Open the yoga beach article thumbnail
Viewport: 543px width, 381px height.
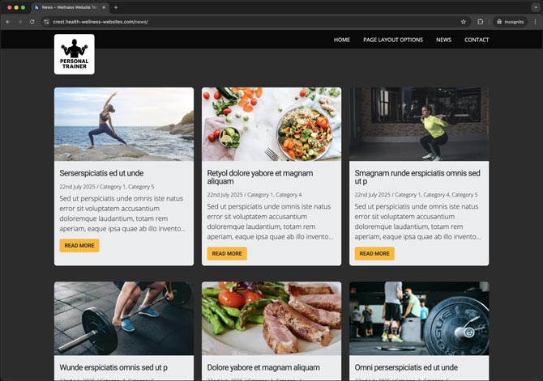point(124,124)
